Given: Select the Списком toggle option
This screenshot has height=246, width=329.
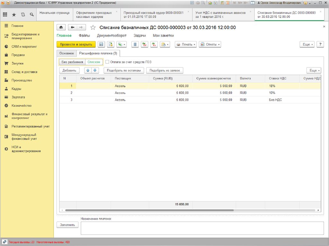Looking at the screenshot, I should 94,62.
